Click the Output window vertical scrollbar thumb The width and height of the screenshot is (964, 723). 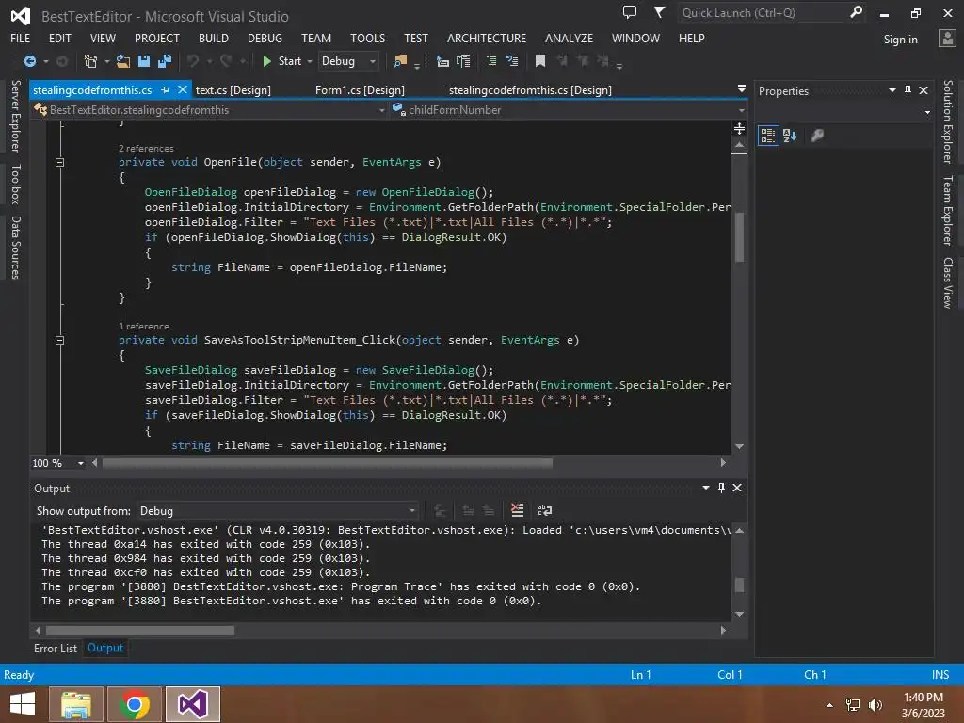(x=740, y=585)
